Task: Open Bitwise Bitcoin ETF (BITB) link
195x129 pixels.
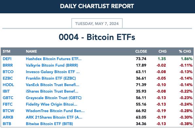Action: coord(49,124)
